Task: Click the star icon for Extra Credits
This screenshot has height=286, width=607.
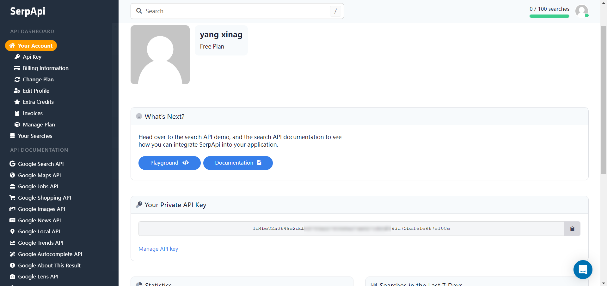Action: pyautogui.click(x=17, y=102)
